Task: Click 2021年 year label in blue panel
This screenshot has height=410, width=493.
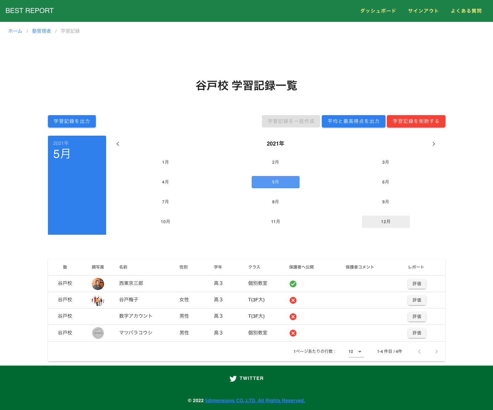Action: (x=61, y=143)
